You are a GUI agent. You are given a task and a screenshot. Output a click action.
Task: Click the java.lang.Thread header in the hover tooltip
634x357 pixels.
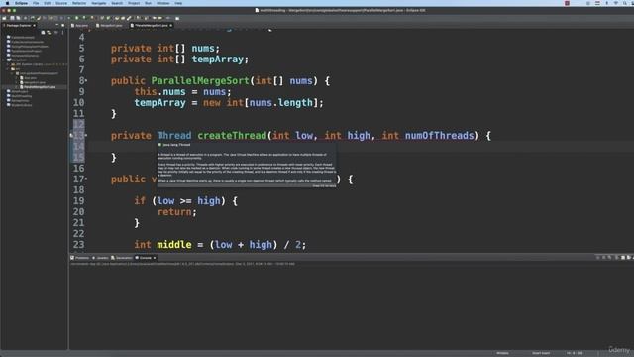(x=176, y=145)
